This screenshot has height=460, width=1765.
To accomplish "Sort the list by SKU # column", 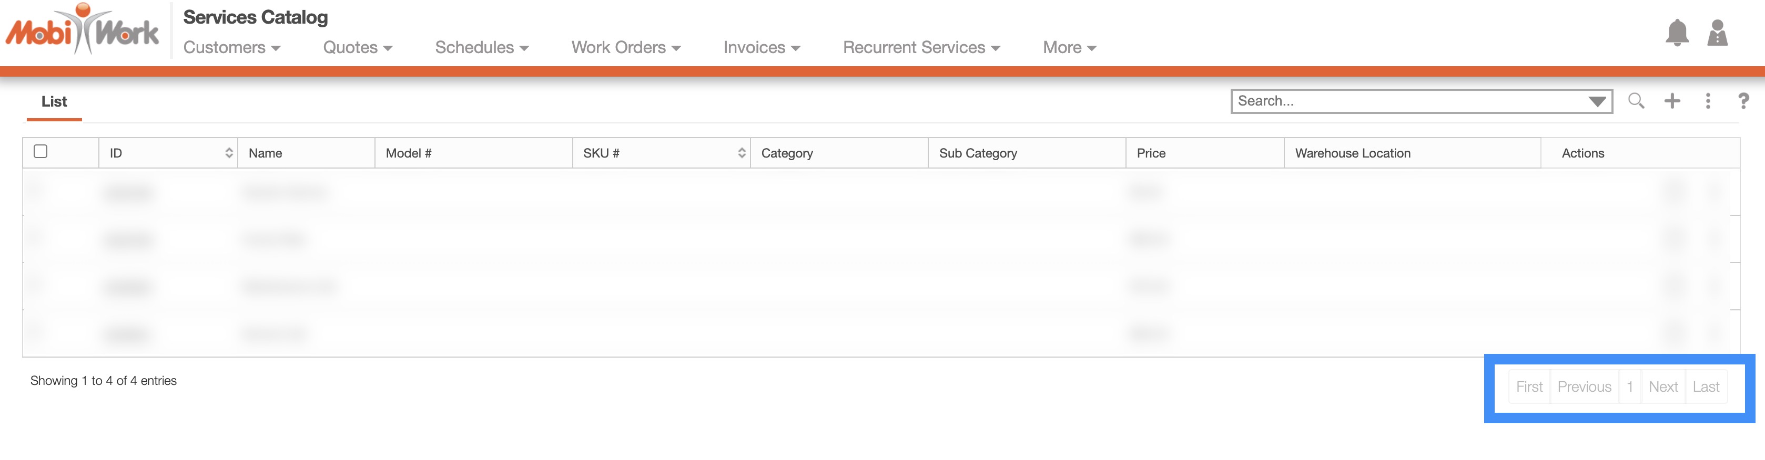I will pyautogui.click(x=742, y=153).
